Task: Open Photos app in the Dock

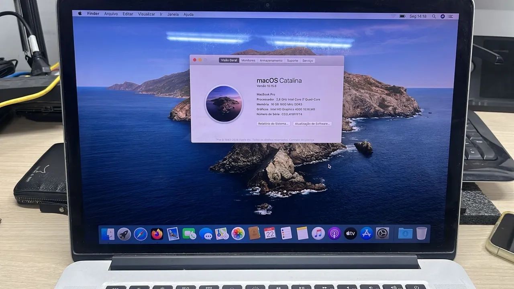Action: 238,234
